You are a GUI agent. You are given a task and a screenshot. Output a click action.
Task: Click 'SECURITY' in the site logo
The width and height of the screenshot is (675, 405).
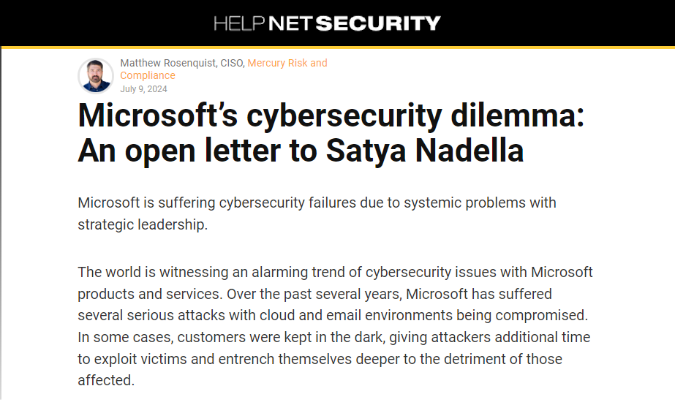point(378,23)
